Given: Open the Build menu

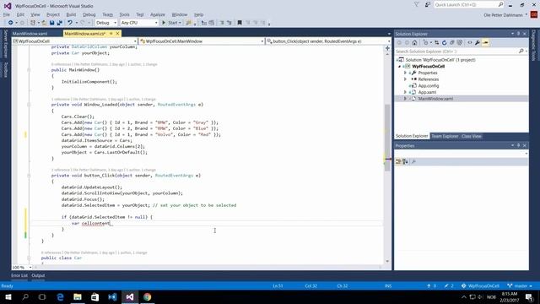Looking at the screenshot, I should click(71, 15).
